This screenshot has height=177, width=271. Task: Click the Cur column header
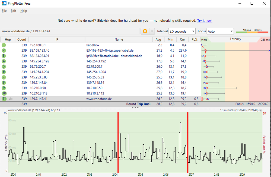coord(183,39)
